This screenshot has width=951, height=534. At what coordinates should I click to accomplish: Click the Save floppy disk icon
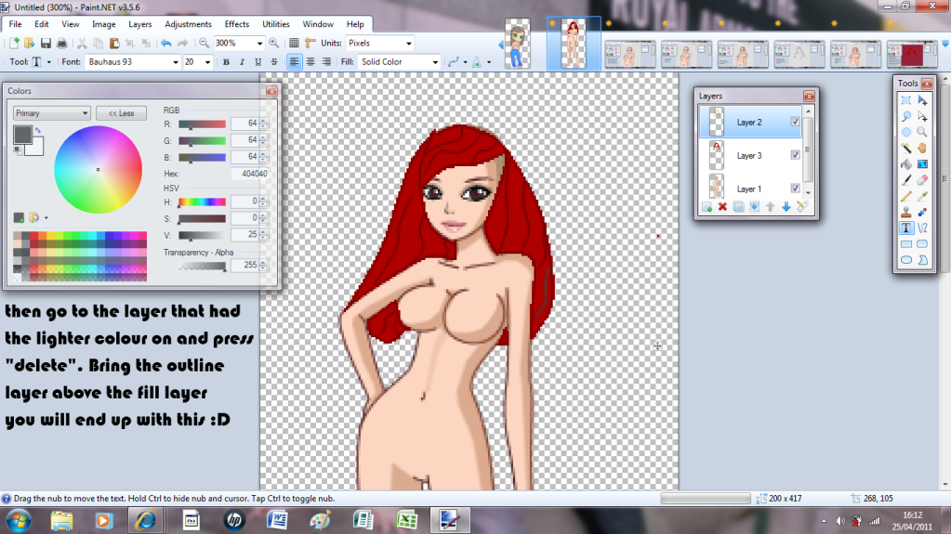click(x=46, y=43)
